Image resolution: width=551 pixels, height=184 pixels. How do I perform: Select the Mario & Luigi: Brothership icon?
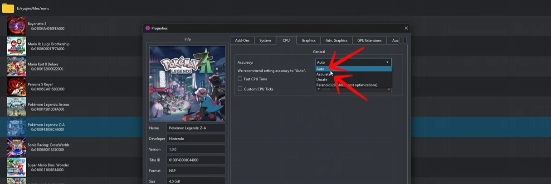click(x=16, y=46)
